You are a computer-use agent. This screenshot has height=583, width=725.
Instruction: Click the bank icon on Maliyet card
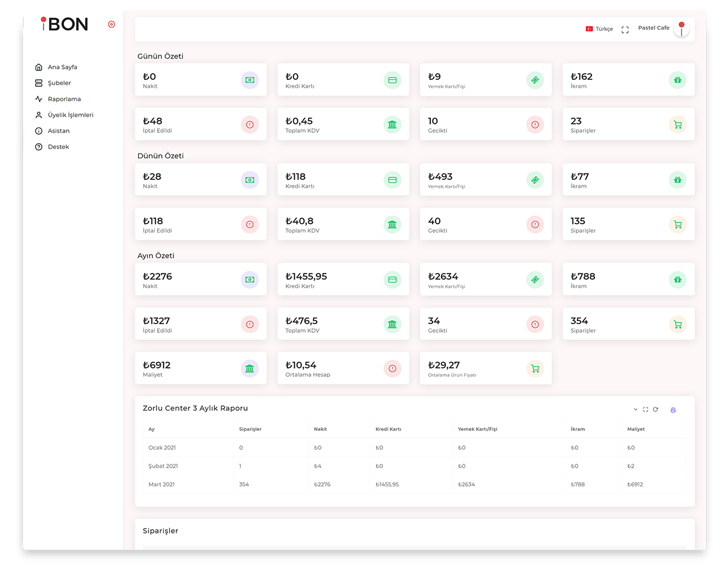(x=250, y=369)
